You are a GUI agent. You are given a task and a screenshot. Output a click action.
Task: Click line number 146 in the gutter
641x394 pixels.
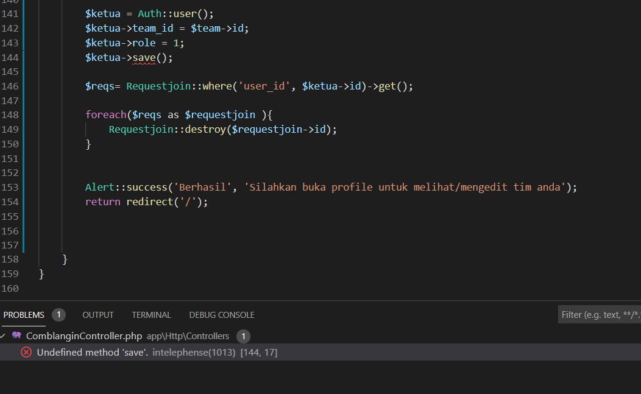point(10,86)
